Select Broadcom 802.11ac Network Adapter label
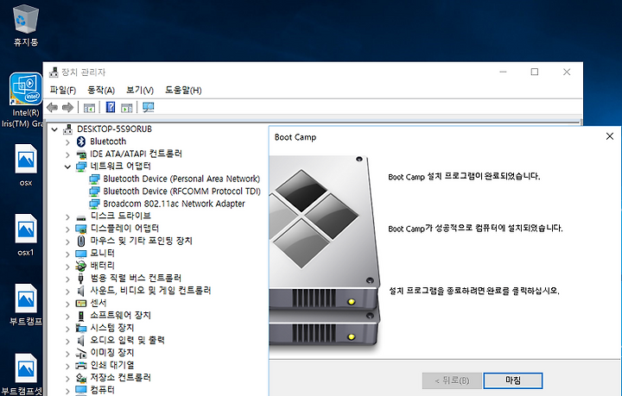 click(175, 204)
